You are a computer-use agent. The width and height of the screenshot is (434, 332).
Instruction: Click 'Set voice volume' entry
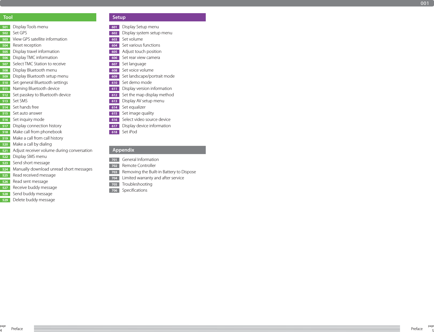click(x=138, y=70)
